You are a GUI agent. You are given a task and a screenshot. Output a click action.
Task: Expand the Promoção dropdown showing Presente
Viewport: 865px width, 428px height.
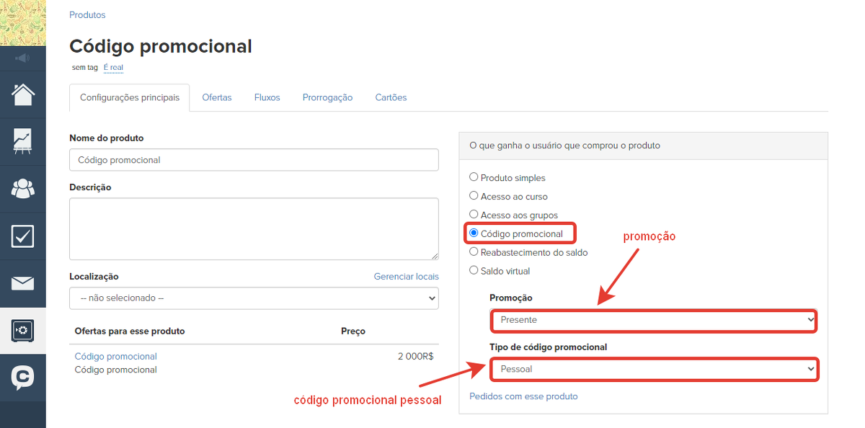click(655, 320)
